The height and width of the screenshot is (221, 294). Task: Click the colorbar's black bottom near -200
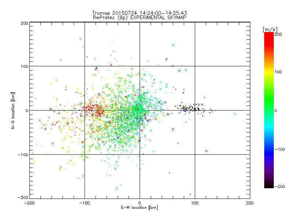click(269, 186)
